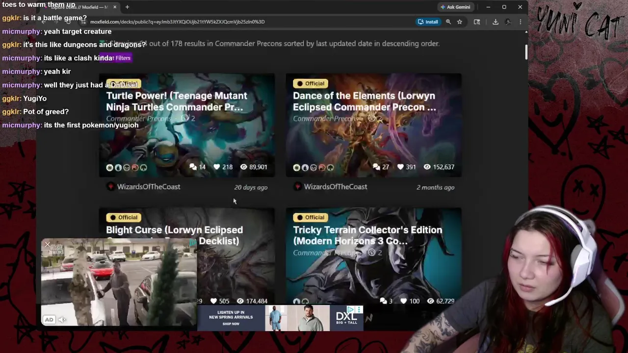Open the browser profile avatar
Image resolution: width=628 pixels, height=353 pixels.
[508, 22]
